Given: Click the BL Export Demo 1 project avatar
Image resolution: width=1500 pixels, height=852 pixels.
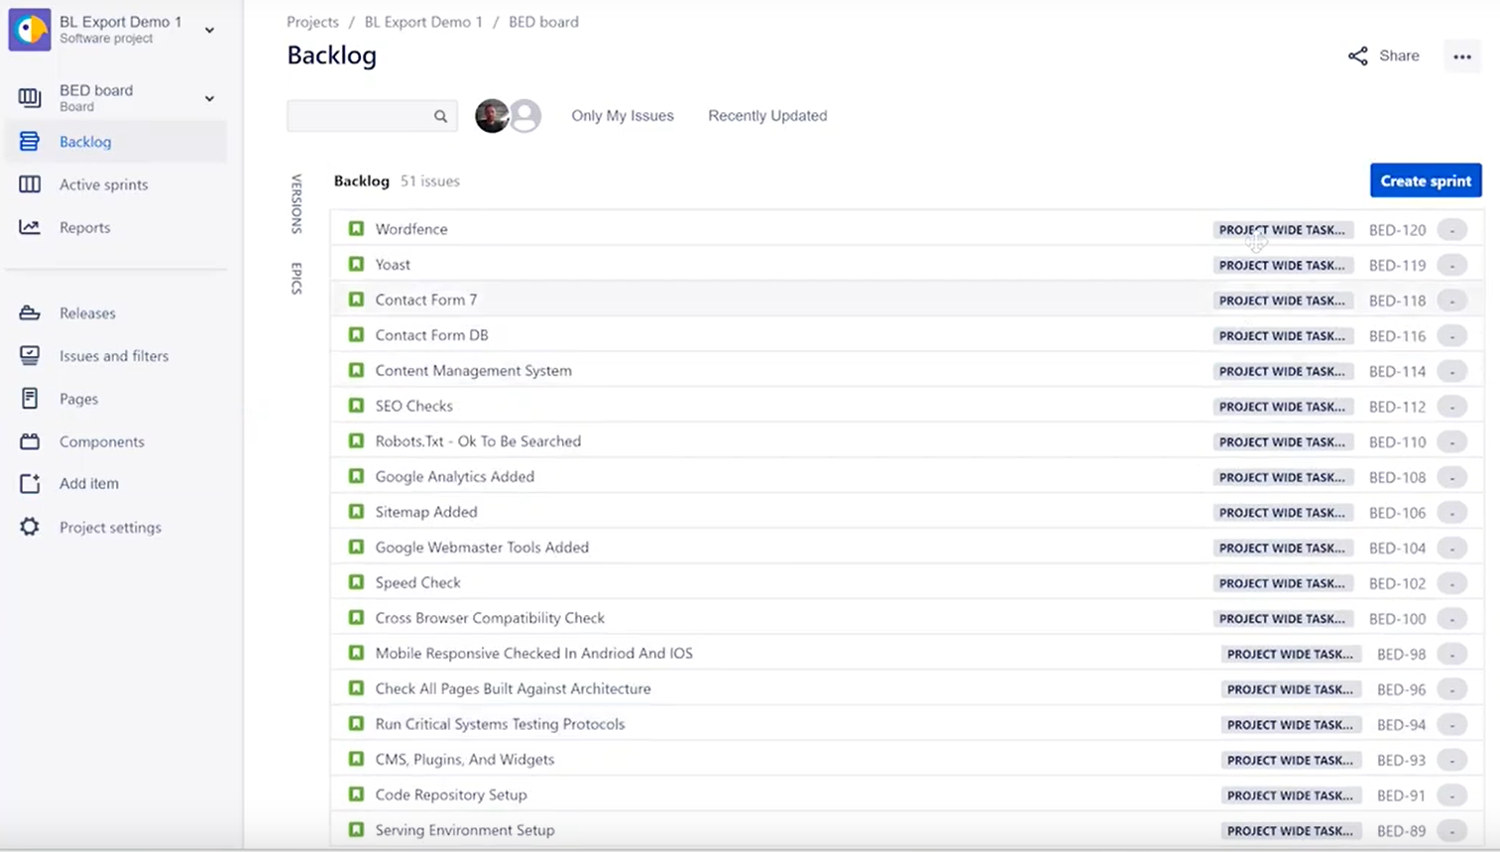Looking at the screenshot, I should [30, 30].
